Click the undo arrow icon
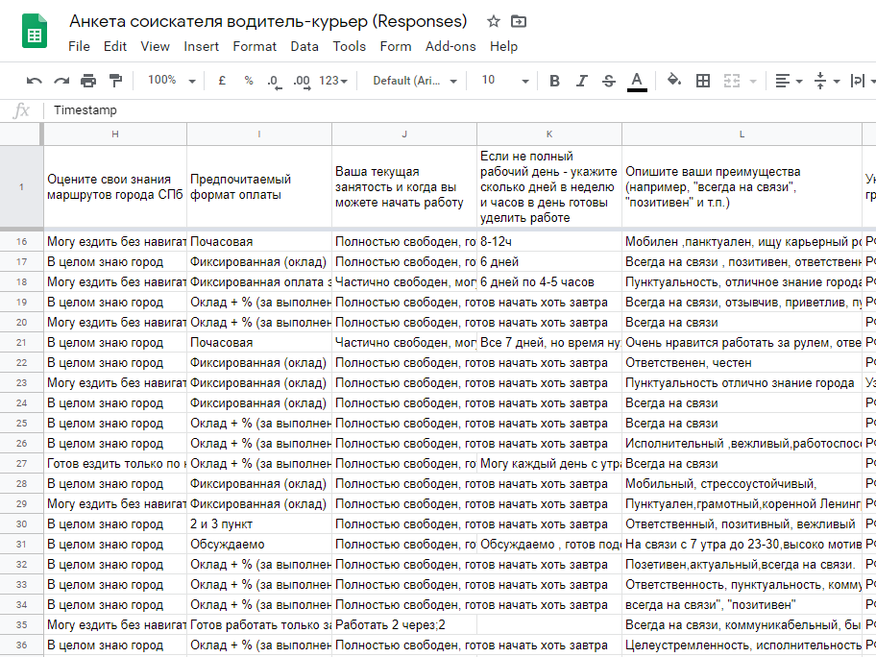 [x=35, y=81]
